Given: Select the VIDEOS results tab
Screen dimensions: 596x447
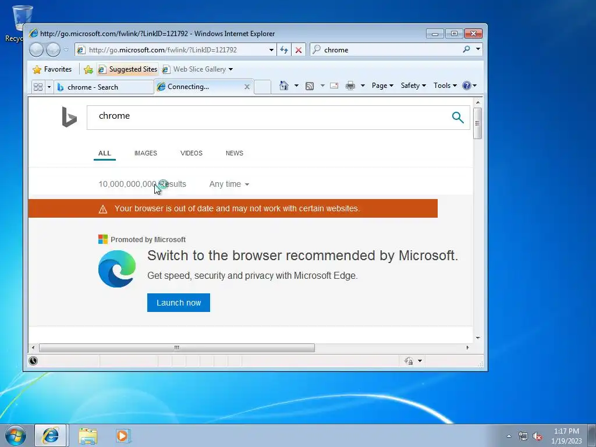Looking at the screenshot, I should (191, 153).
